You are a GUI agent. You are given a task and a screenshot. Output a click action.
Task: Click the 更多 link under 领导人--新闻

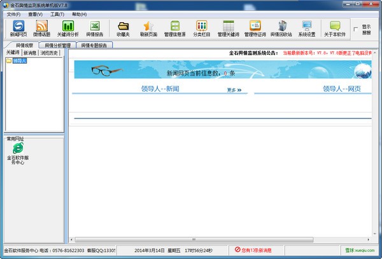(x=234, y=90)
